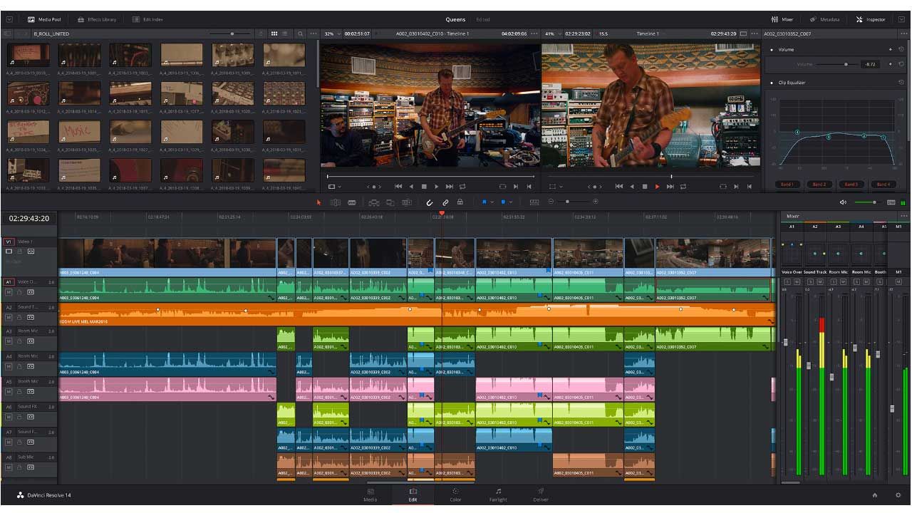912x513 pixels.
Task: Mute track A1 Voice Over
Action: click(9, 292)
